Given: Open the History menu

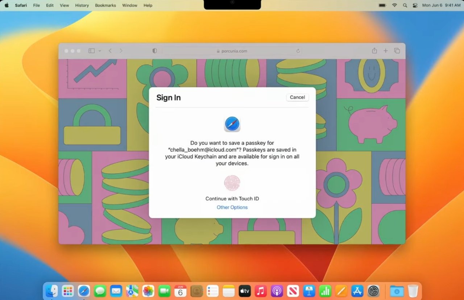Looking at the screenshot, I should (82, 5).
